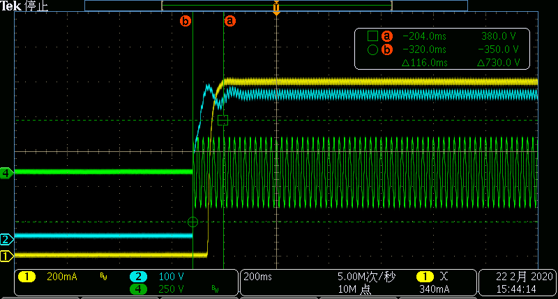Click the 250 V channel 4 scale

[x=171, y=289]
